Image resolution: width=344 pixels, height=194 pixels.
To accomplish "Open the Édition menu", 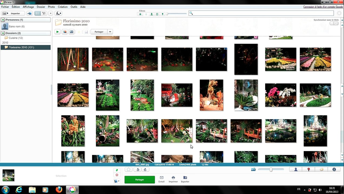I will (x=16, y=7).
